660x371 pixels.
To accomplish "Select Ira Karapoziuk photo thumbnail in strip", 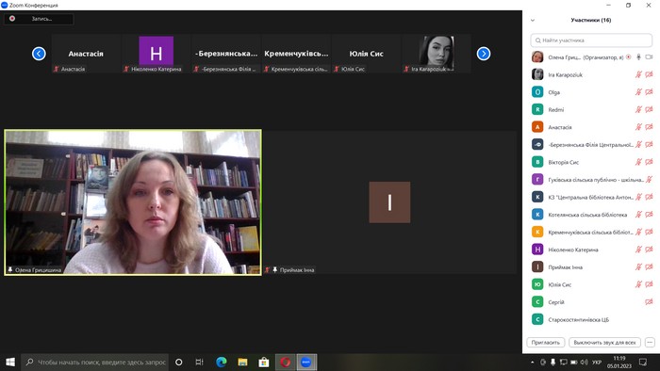I will 437,54.
